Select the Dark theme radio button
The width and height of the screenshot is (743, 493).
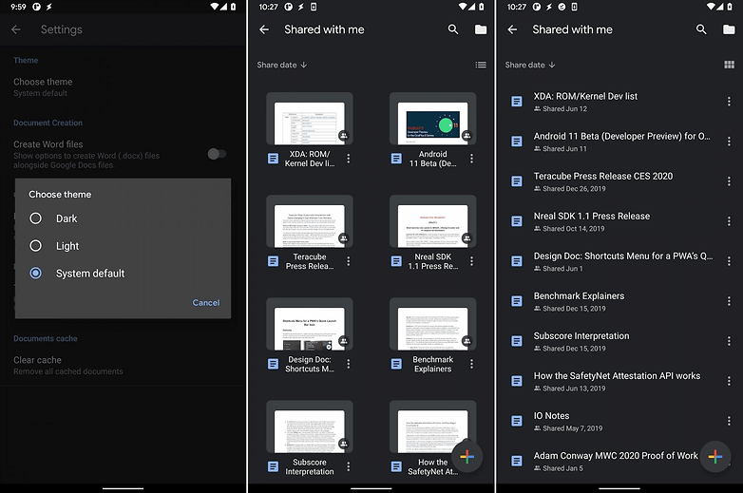[35, 218]
